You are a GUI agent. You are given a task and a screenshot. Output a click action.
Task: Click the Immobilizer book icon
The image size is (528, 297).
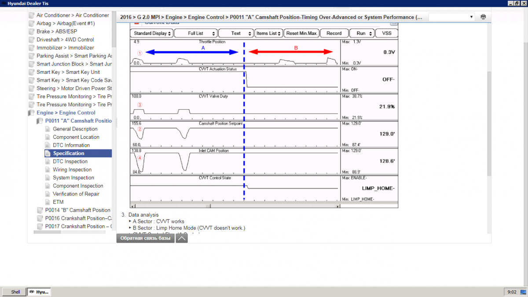coord(31,48)
